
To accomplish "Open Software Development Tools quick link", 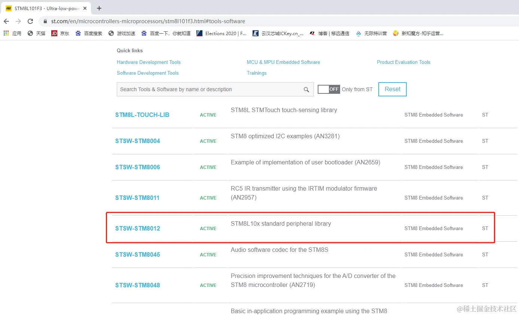I will tap(148, 73).
